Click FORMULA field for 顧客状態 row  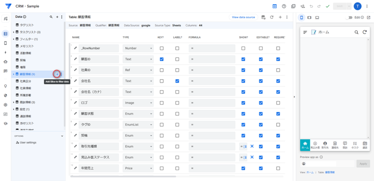pyautogui.click(x=212, y=114)
